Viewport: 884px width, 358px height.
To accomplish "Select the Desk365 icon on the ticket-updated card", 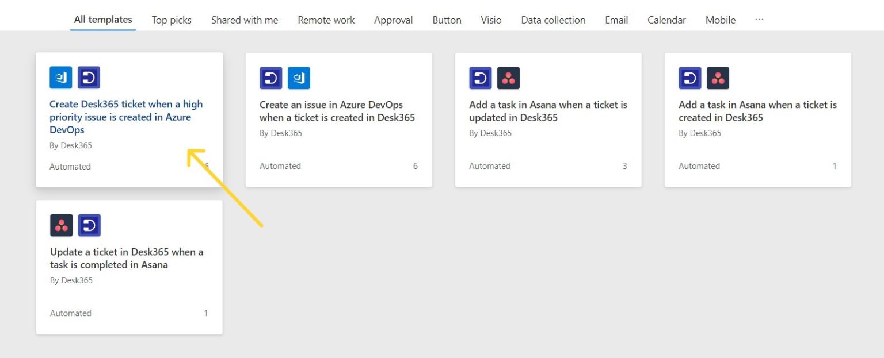I will pos(480,78).
